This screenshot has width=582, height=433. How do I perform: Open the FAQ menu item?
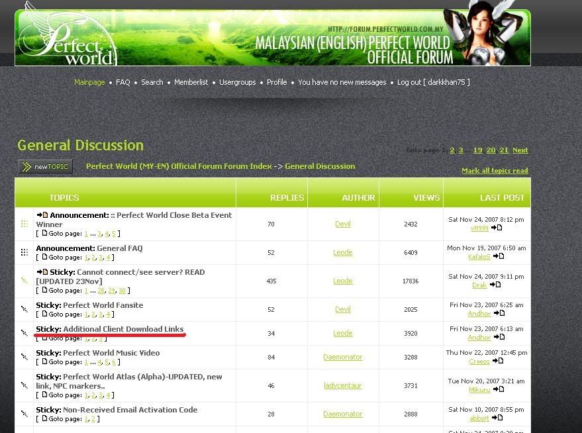(123, 82)
